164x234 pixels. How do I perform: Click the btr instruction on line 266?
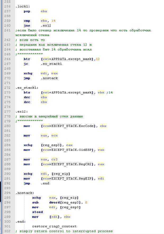(x=27, y=59)
